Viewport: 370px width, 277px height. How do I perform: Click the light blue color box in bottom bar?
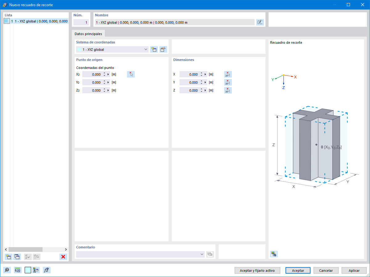[x=28, y=270]
